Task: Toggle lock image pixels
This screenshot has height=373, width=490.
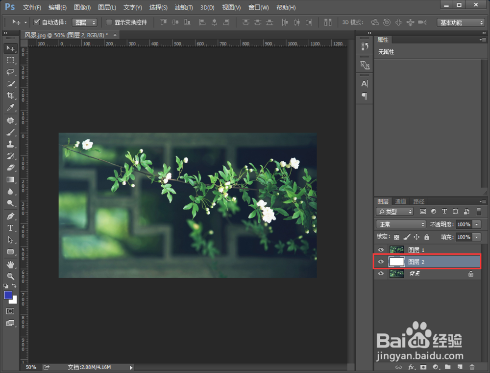Action: pos(407,237)
